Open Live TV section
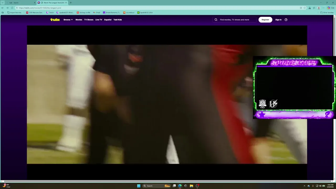The width and height of the screenshot is (336, 189). pyautogui.click(x=99, y=20)
